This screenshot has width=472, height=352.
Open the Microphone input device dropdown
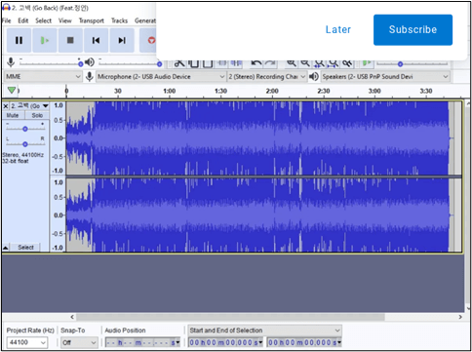[x=161, y=77]
